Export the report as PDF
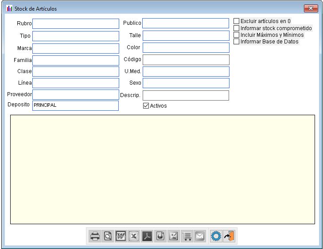Image resolution: width=323 pixels, height=249 pixels. 147,236
